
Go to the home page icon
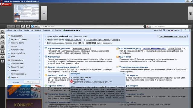point(28,26)
